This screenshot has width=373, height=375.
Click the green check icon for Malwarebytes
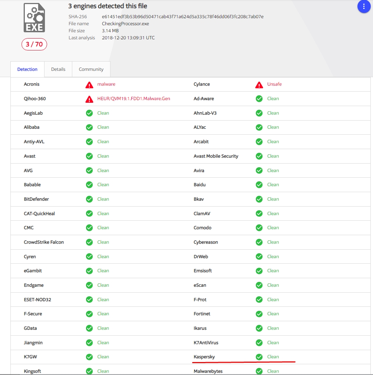point(259,371)
